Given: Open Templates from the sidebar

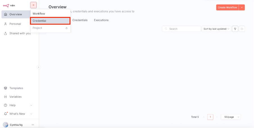Looking at the screenshot, I should [x=16, y=88].
